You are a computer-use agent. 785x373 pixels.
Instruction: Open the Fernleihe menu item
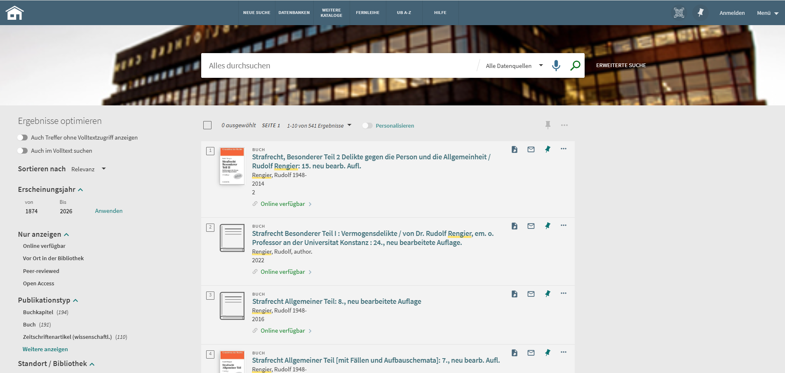[368, 13]
